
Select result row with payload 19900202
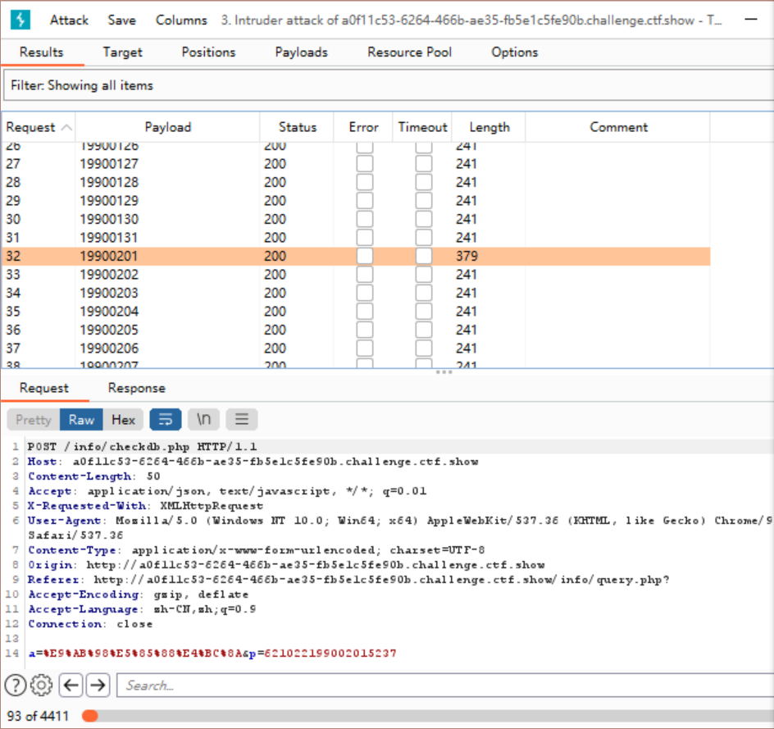coord(356,275)
